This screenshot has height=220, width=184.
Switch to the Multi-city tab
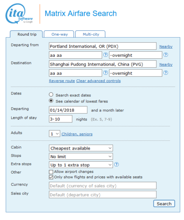[x=90, y=34]
